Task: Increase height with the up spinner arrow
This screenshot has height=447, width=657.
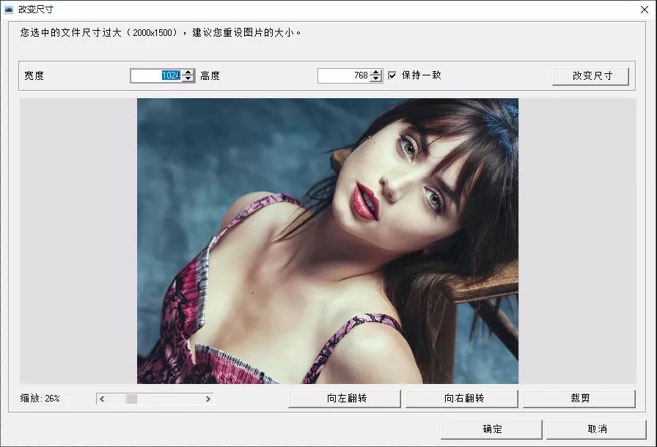Action: [x=376, y=72]
